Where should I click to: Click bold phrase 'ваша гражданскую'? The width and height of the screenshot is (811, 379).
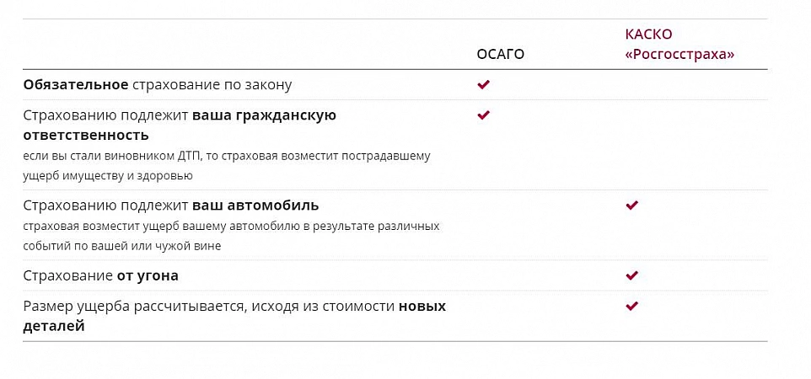(x=265, y=115)
